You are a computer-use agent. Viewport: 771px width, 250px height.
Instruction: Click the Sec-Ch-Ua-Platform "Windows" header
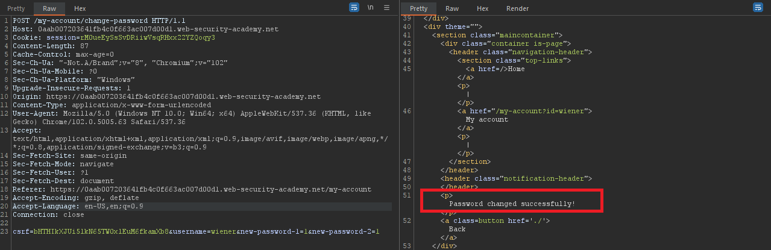click(x=74, y=80)
